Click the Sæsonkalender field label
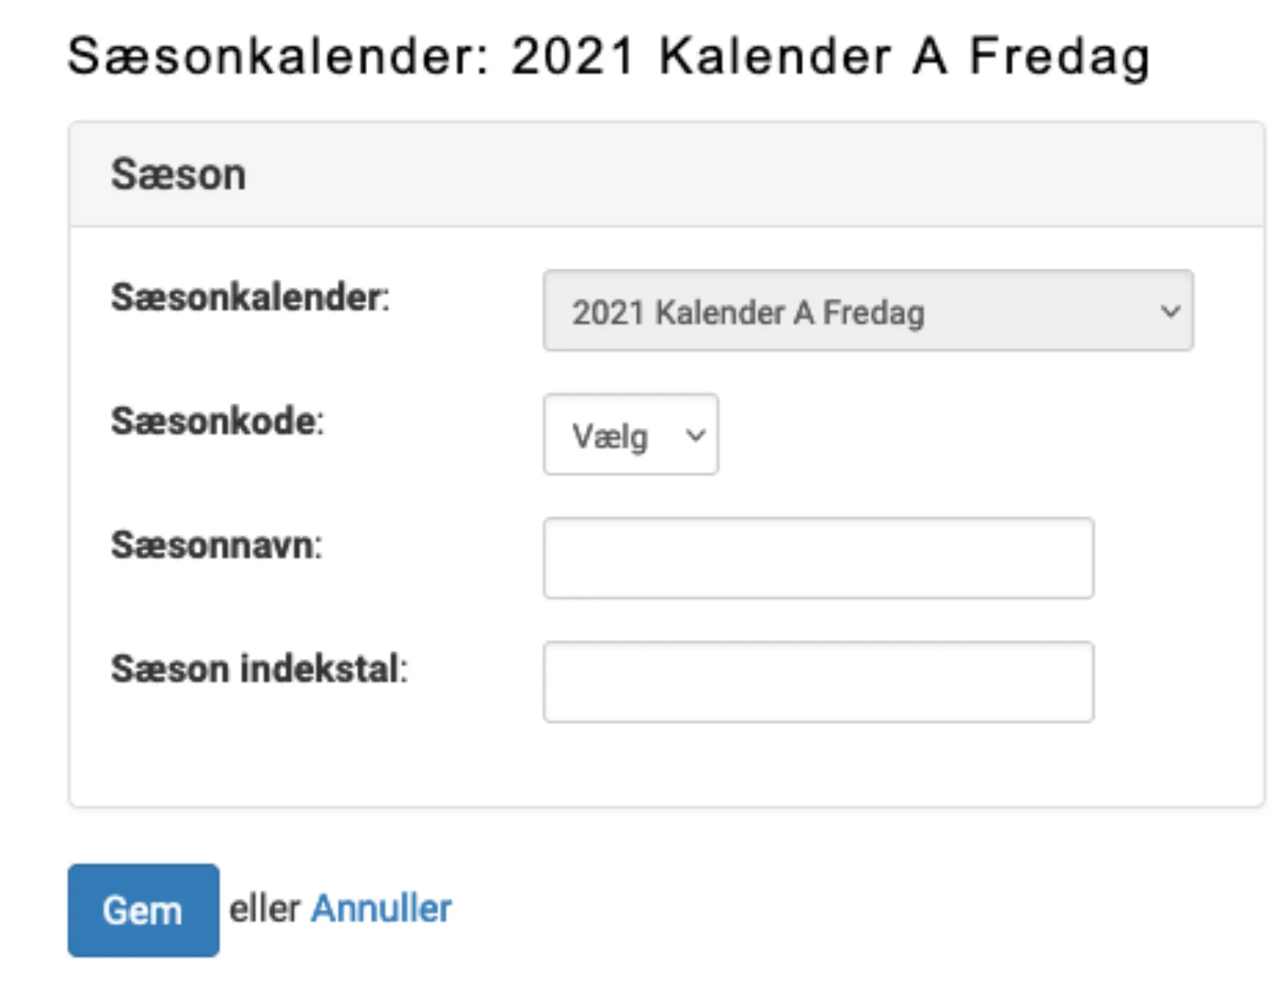 tap(252, 294)
